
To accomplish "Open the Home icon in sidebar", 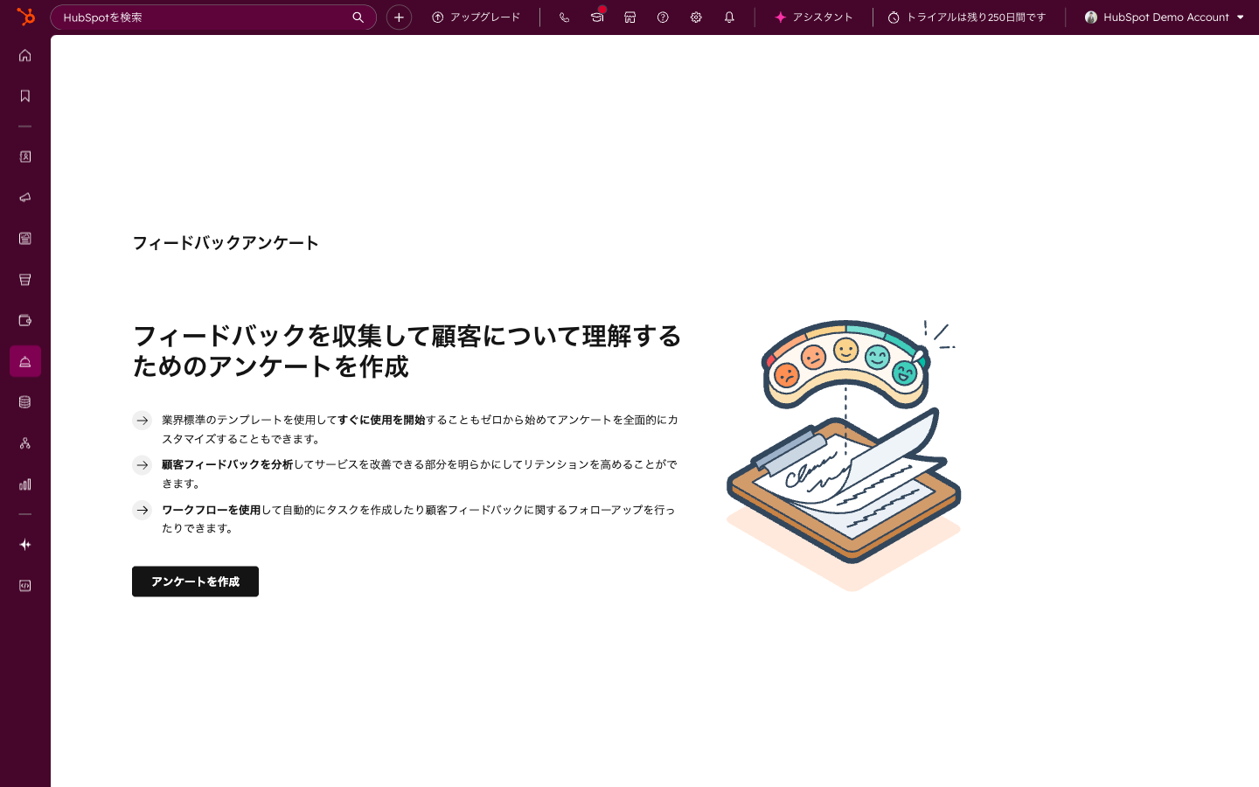I will [x=25, y=55].
